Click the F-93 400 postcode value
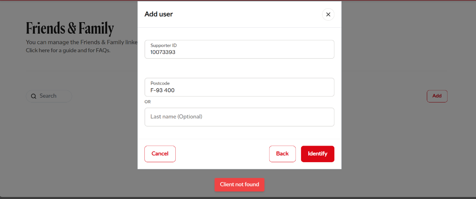476x199 pixels. click(162, 90)
